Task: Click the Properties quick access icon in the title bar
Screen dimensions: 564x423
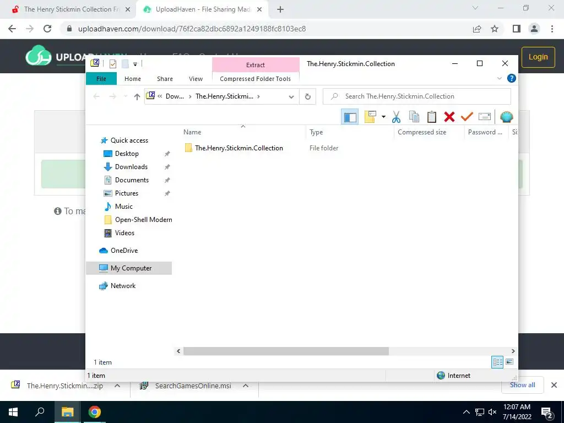Action: 112,64
